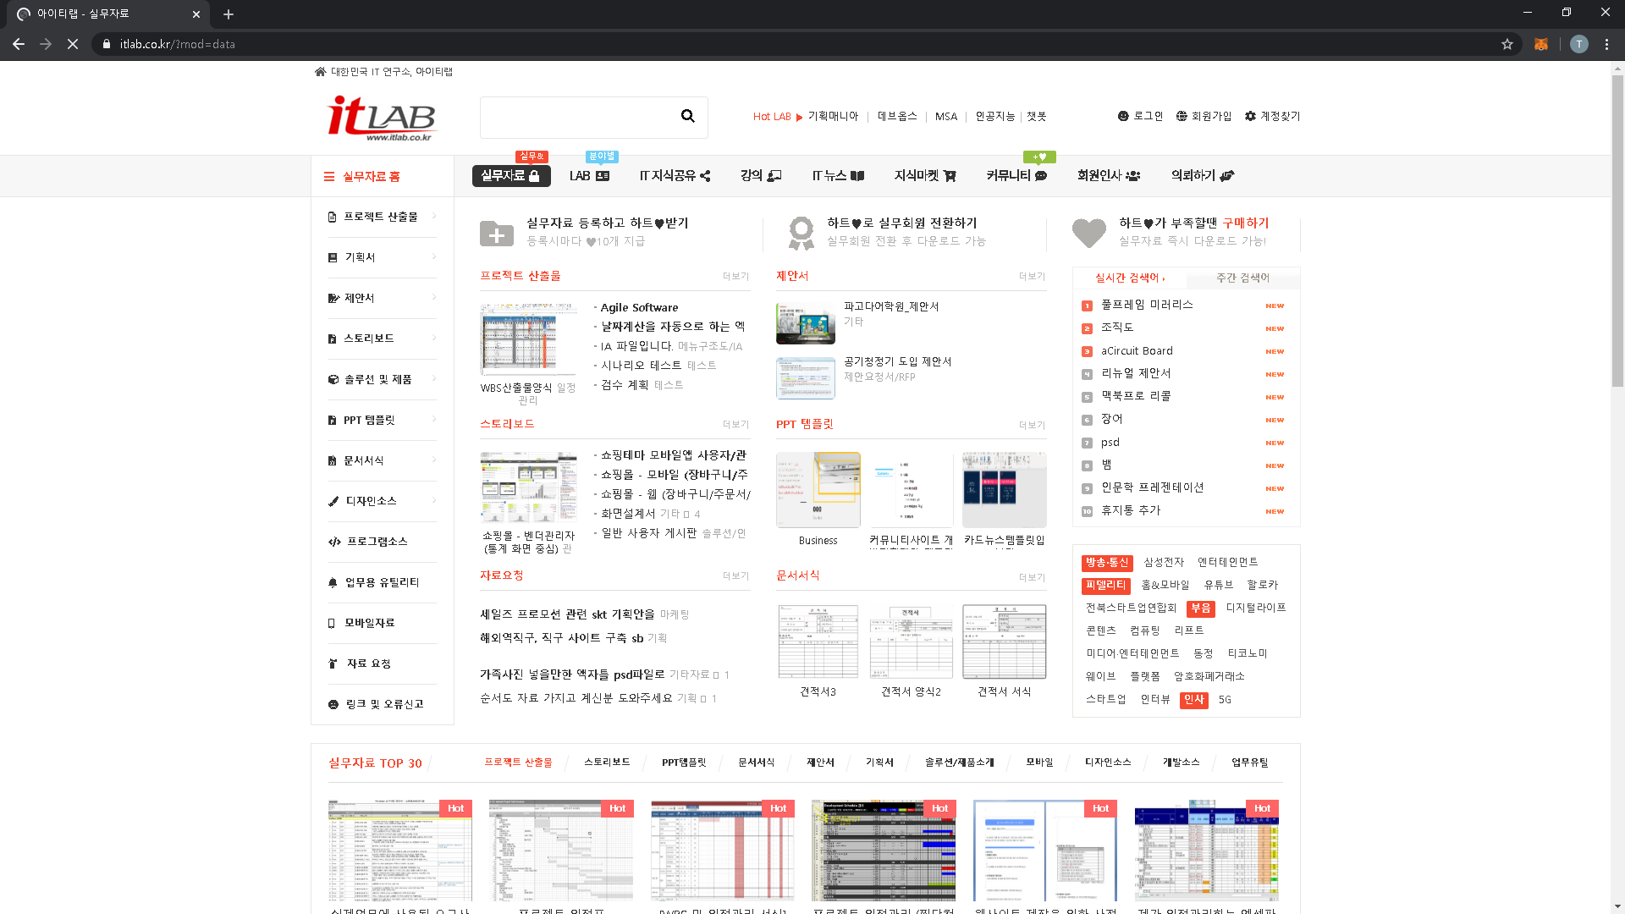Viewport: 1625px width, 914px height.
Task: Click the home icon in breadcrumb
Action: coord(320,72)
